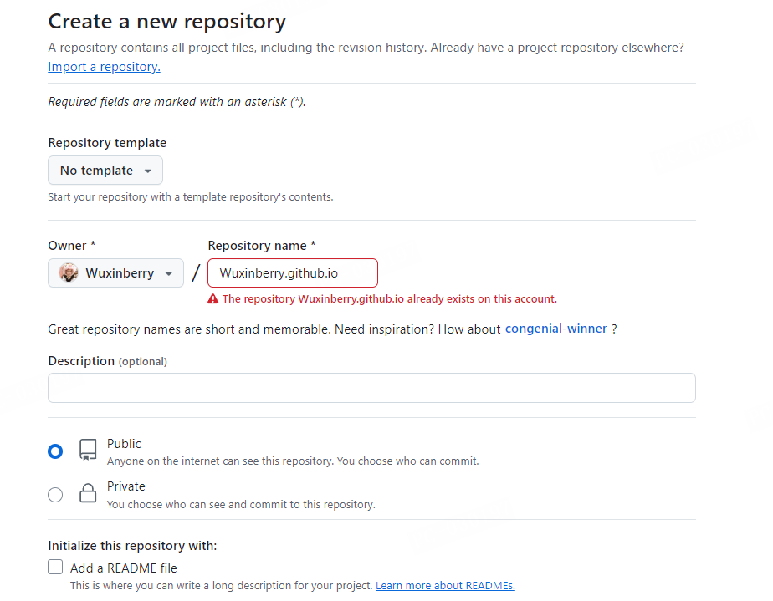Enable the Add a README file checkbox
This screenshot has height=601, width=773.
point(55,567)
